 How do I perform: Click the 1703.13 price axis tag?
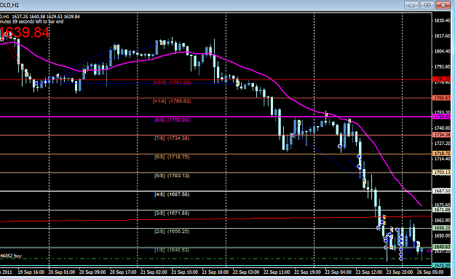442,173
